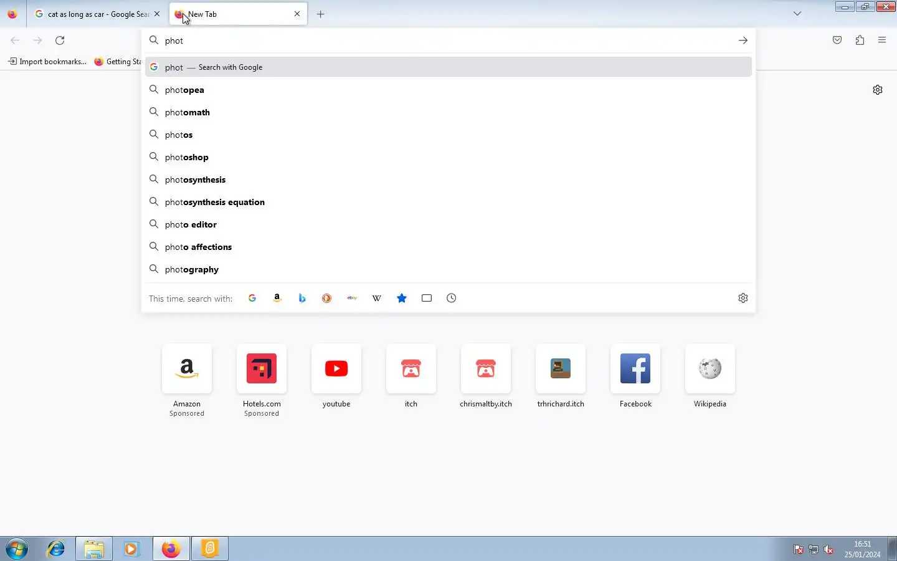Pick the photosynthesis suggestion
Image resolution: width=897 pixels, height=561 pixels.
pos(448,180)
